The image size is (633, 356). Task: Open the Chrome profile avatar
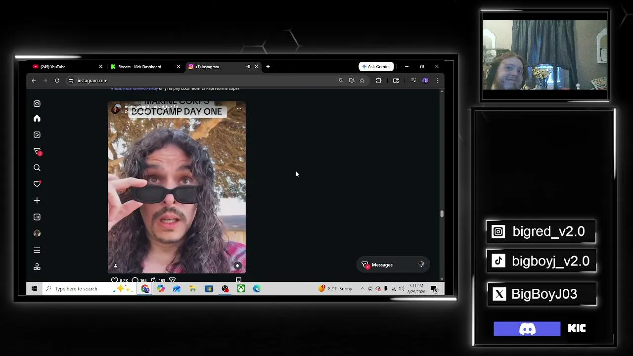click(x=425, y=81)
